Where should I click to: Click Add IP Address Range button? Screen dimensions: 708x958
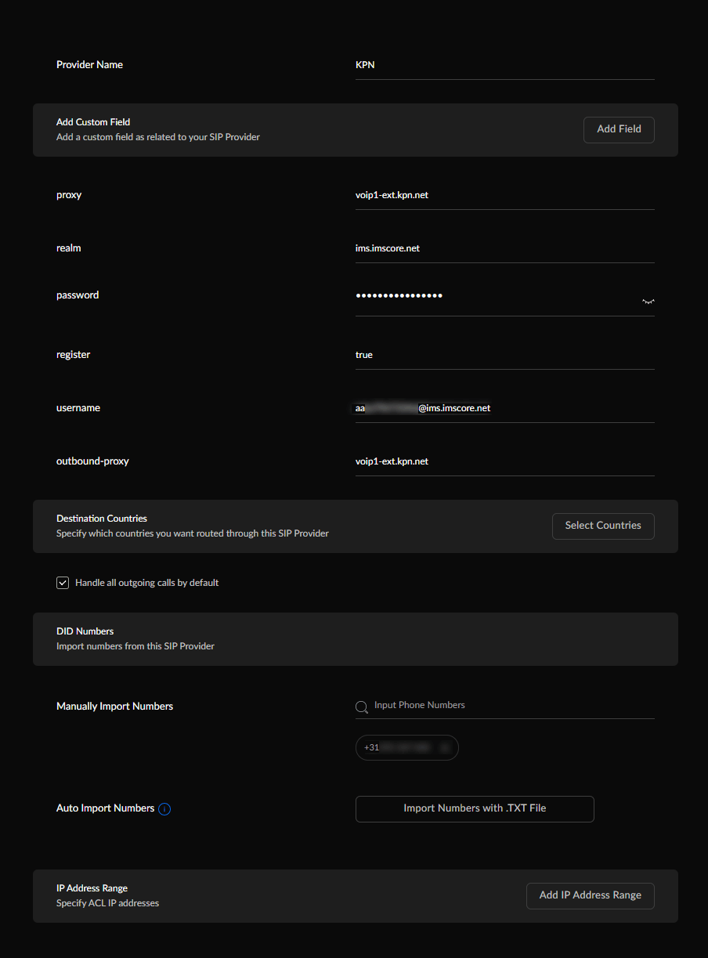point(590,895)
